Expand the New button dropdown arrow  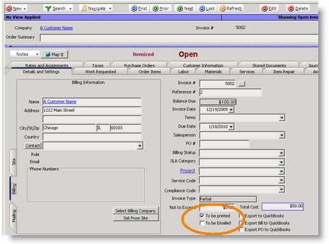tap(25, 9)
